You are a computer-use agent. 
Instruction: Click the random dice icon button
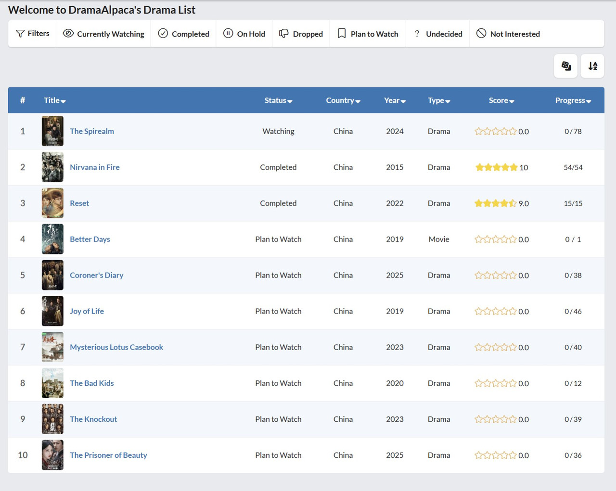(566, 66)
